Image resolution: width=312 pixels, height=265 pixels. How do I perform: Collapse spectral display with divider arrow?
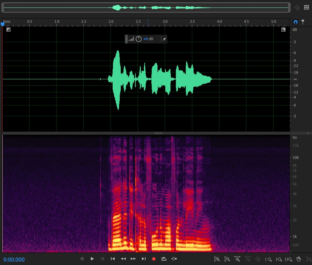point(308,133)
